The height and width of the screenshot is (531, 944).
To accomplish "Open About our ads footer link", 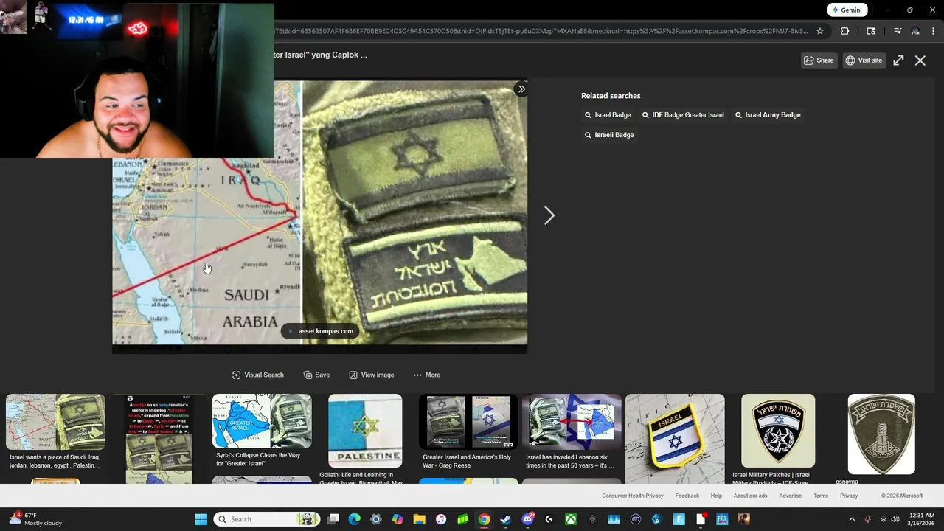I will [751, 496].
